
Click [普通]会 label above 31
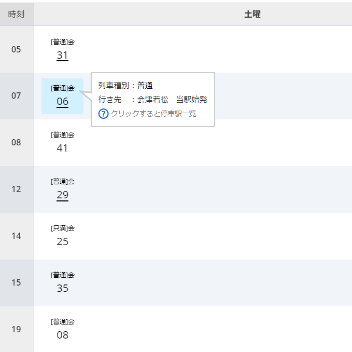tap(63, 42)
